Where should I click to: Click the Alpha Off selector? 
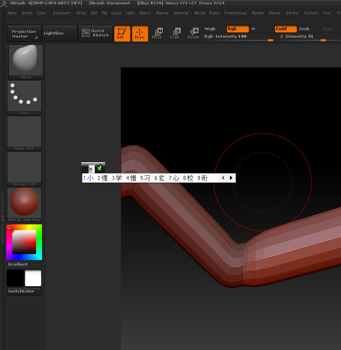[x=24, y=131]
